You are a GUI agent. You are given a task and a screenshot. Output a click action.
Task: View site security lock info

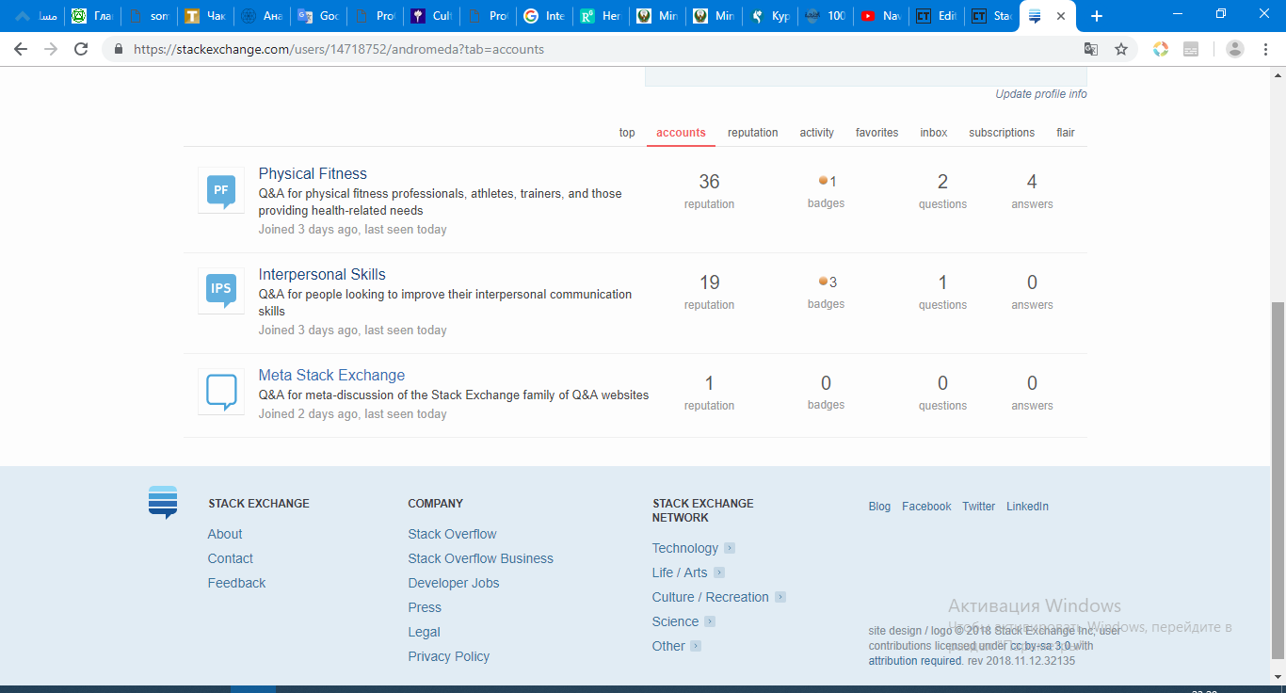pos(119,49)
